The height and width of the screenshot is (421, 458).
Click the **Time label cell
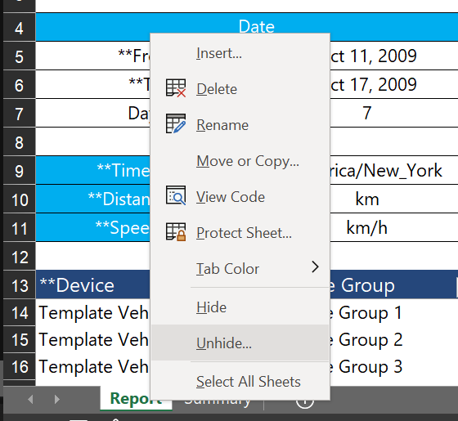(x=93, y=170)
